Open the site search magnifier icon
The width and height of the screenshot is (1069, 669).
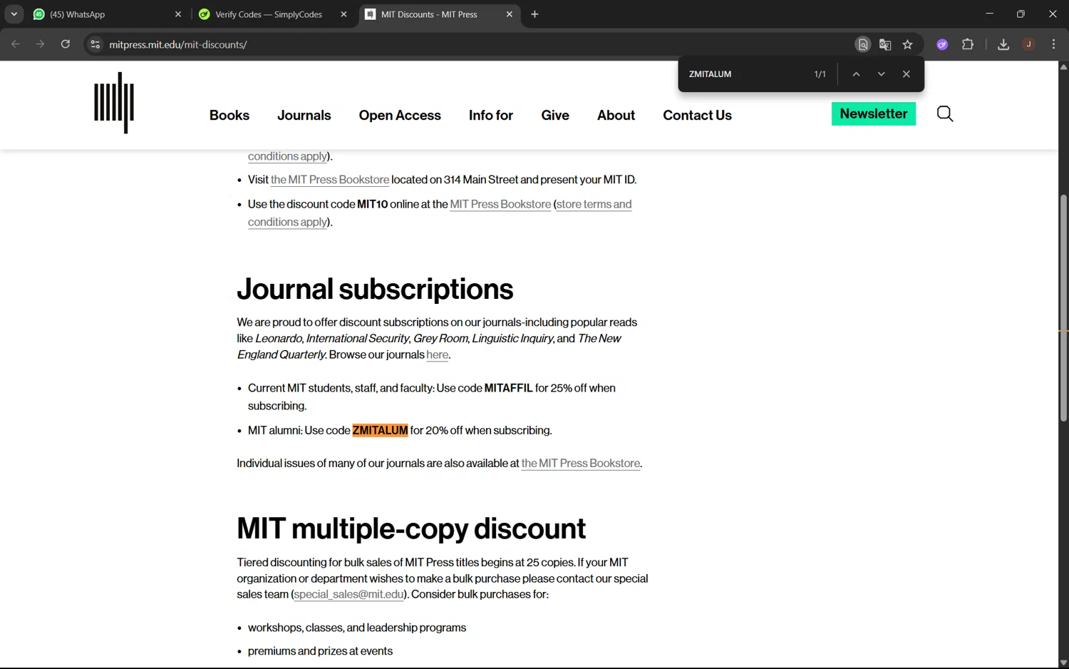(x=944, y=114)
